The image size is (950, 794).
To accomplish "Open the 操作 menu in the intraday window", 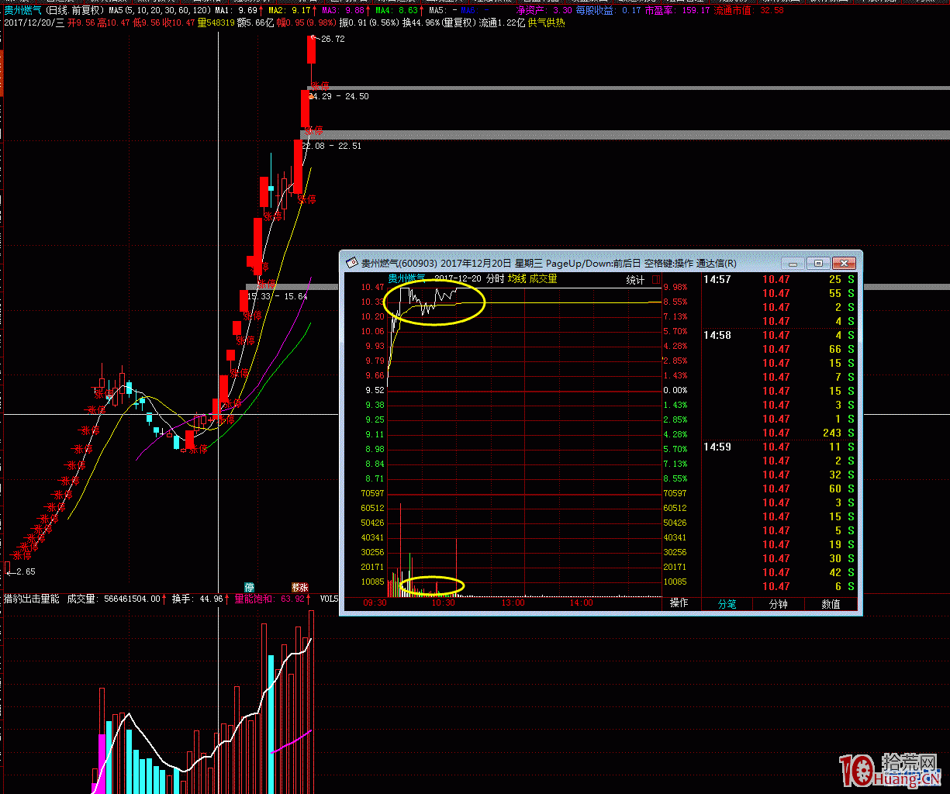I will coord(679,603).
